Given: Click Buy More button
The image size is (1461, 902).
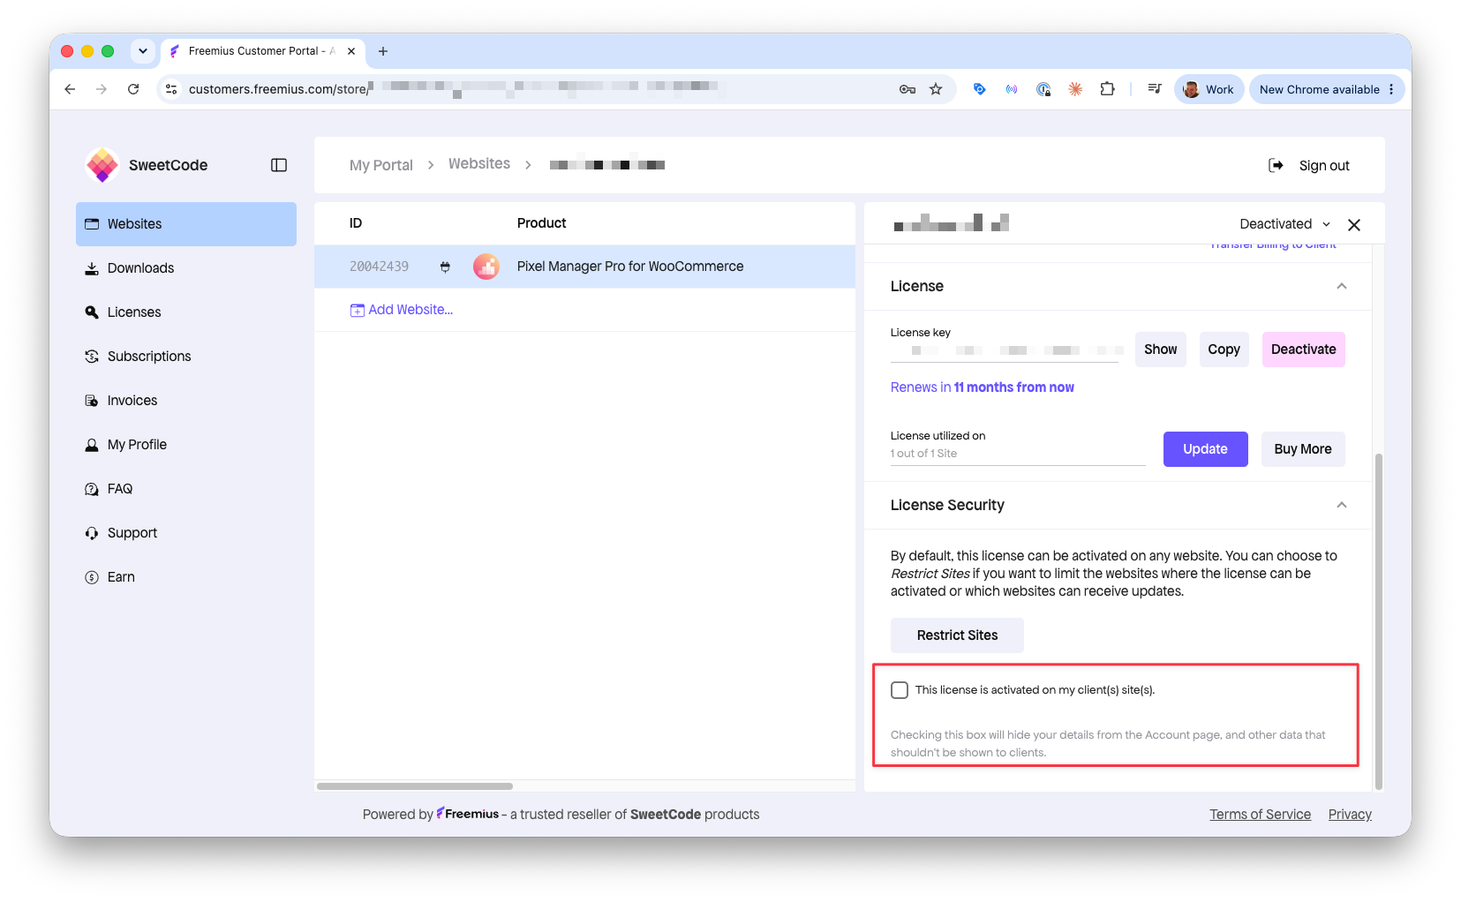Looking at the screenshot, I should (x=1302, y=449).
